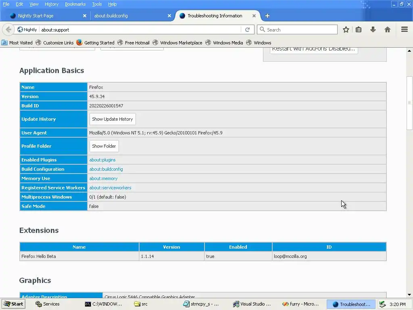Image resolution: width=413 pixels, height=310 pixels.
Task: Open the View menu
Action: 34,4
